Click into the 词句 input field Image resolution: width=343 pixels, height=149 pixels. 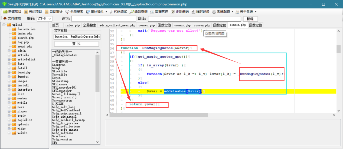pyautogui.click(x=104, y=19)
